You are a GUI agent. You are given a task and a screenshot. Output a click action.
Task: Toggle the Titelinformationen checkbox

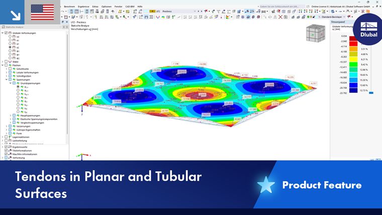coord(6,151)
